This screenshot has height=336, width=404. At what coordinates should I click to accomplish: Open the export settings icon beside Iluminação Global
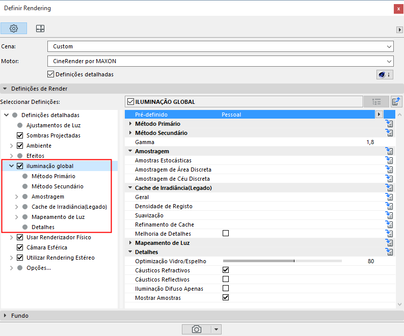pyautogui.click(x=396, y=102)
